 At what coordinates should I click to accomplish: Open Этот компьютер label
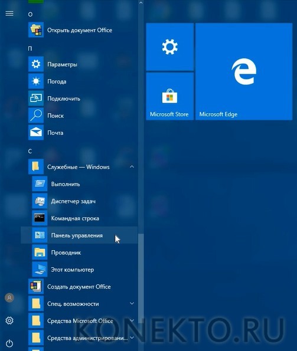[x=73, y=270]
